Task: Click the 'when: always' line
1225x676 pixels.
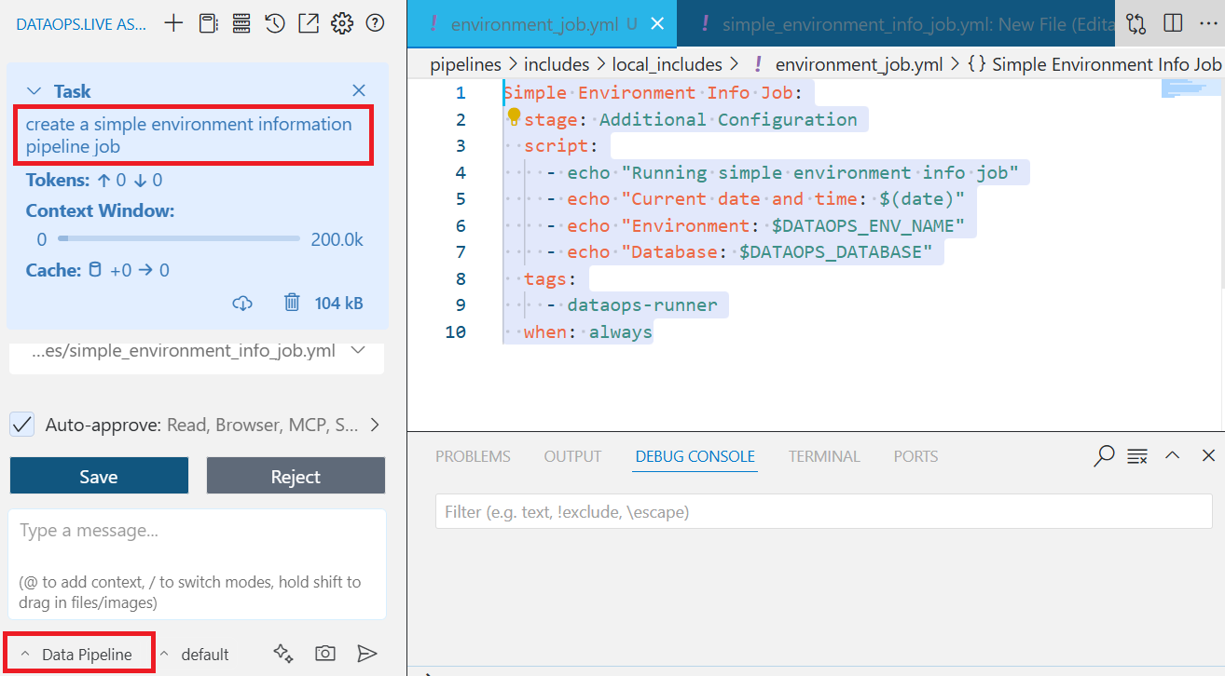Action: (x=587, y=331)
